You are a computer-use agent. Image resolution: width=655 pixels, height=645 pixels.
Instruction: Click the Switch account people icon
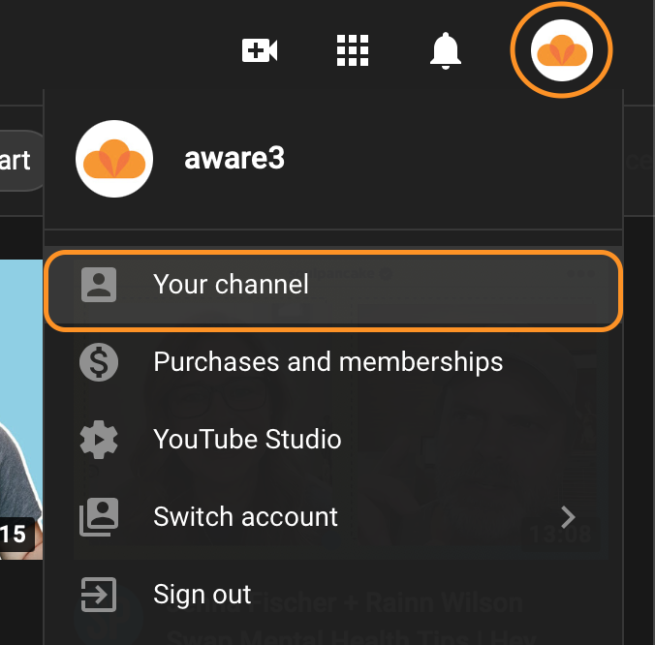pos(99,517)
